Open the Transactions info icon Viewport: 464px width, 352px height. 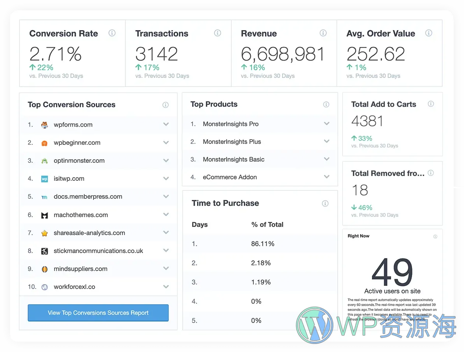(218, 33)
